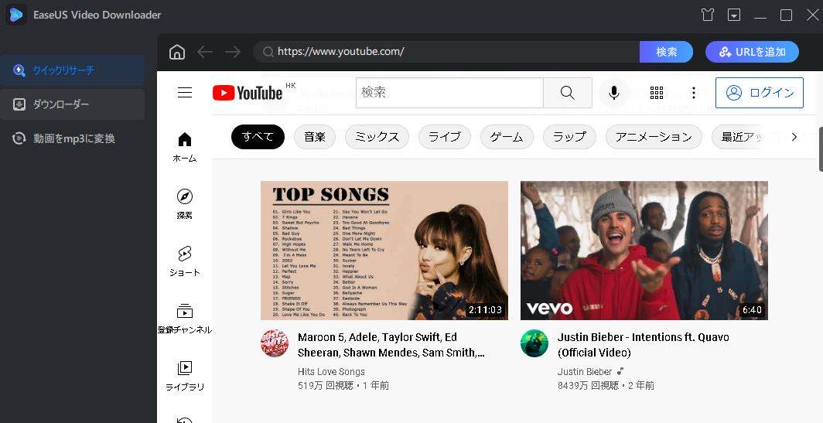
Task: Click the URLを追加 button
Action: (752, 52)
